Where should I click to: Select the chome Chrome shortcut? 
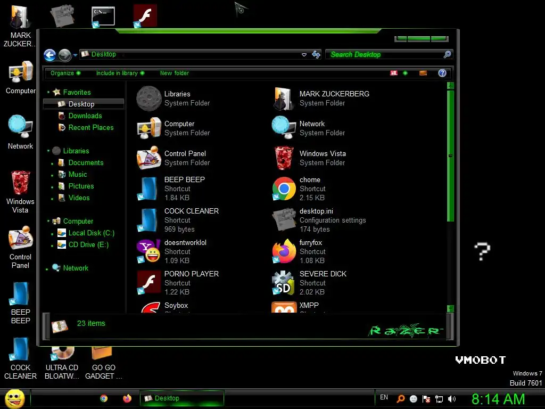point(299,189)
